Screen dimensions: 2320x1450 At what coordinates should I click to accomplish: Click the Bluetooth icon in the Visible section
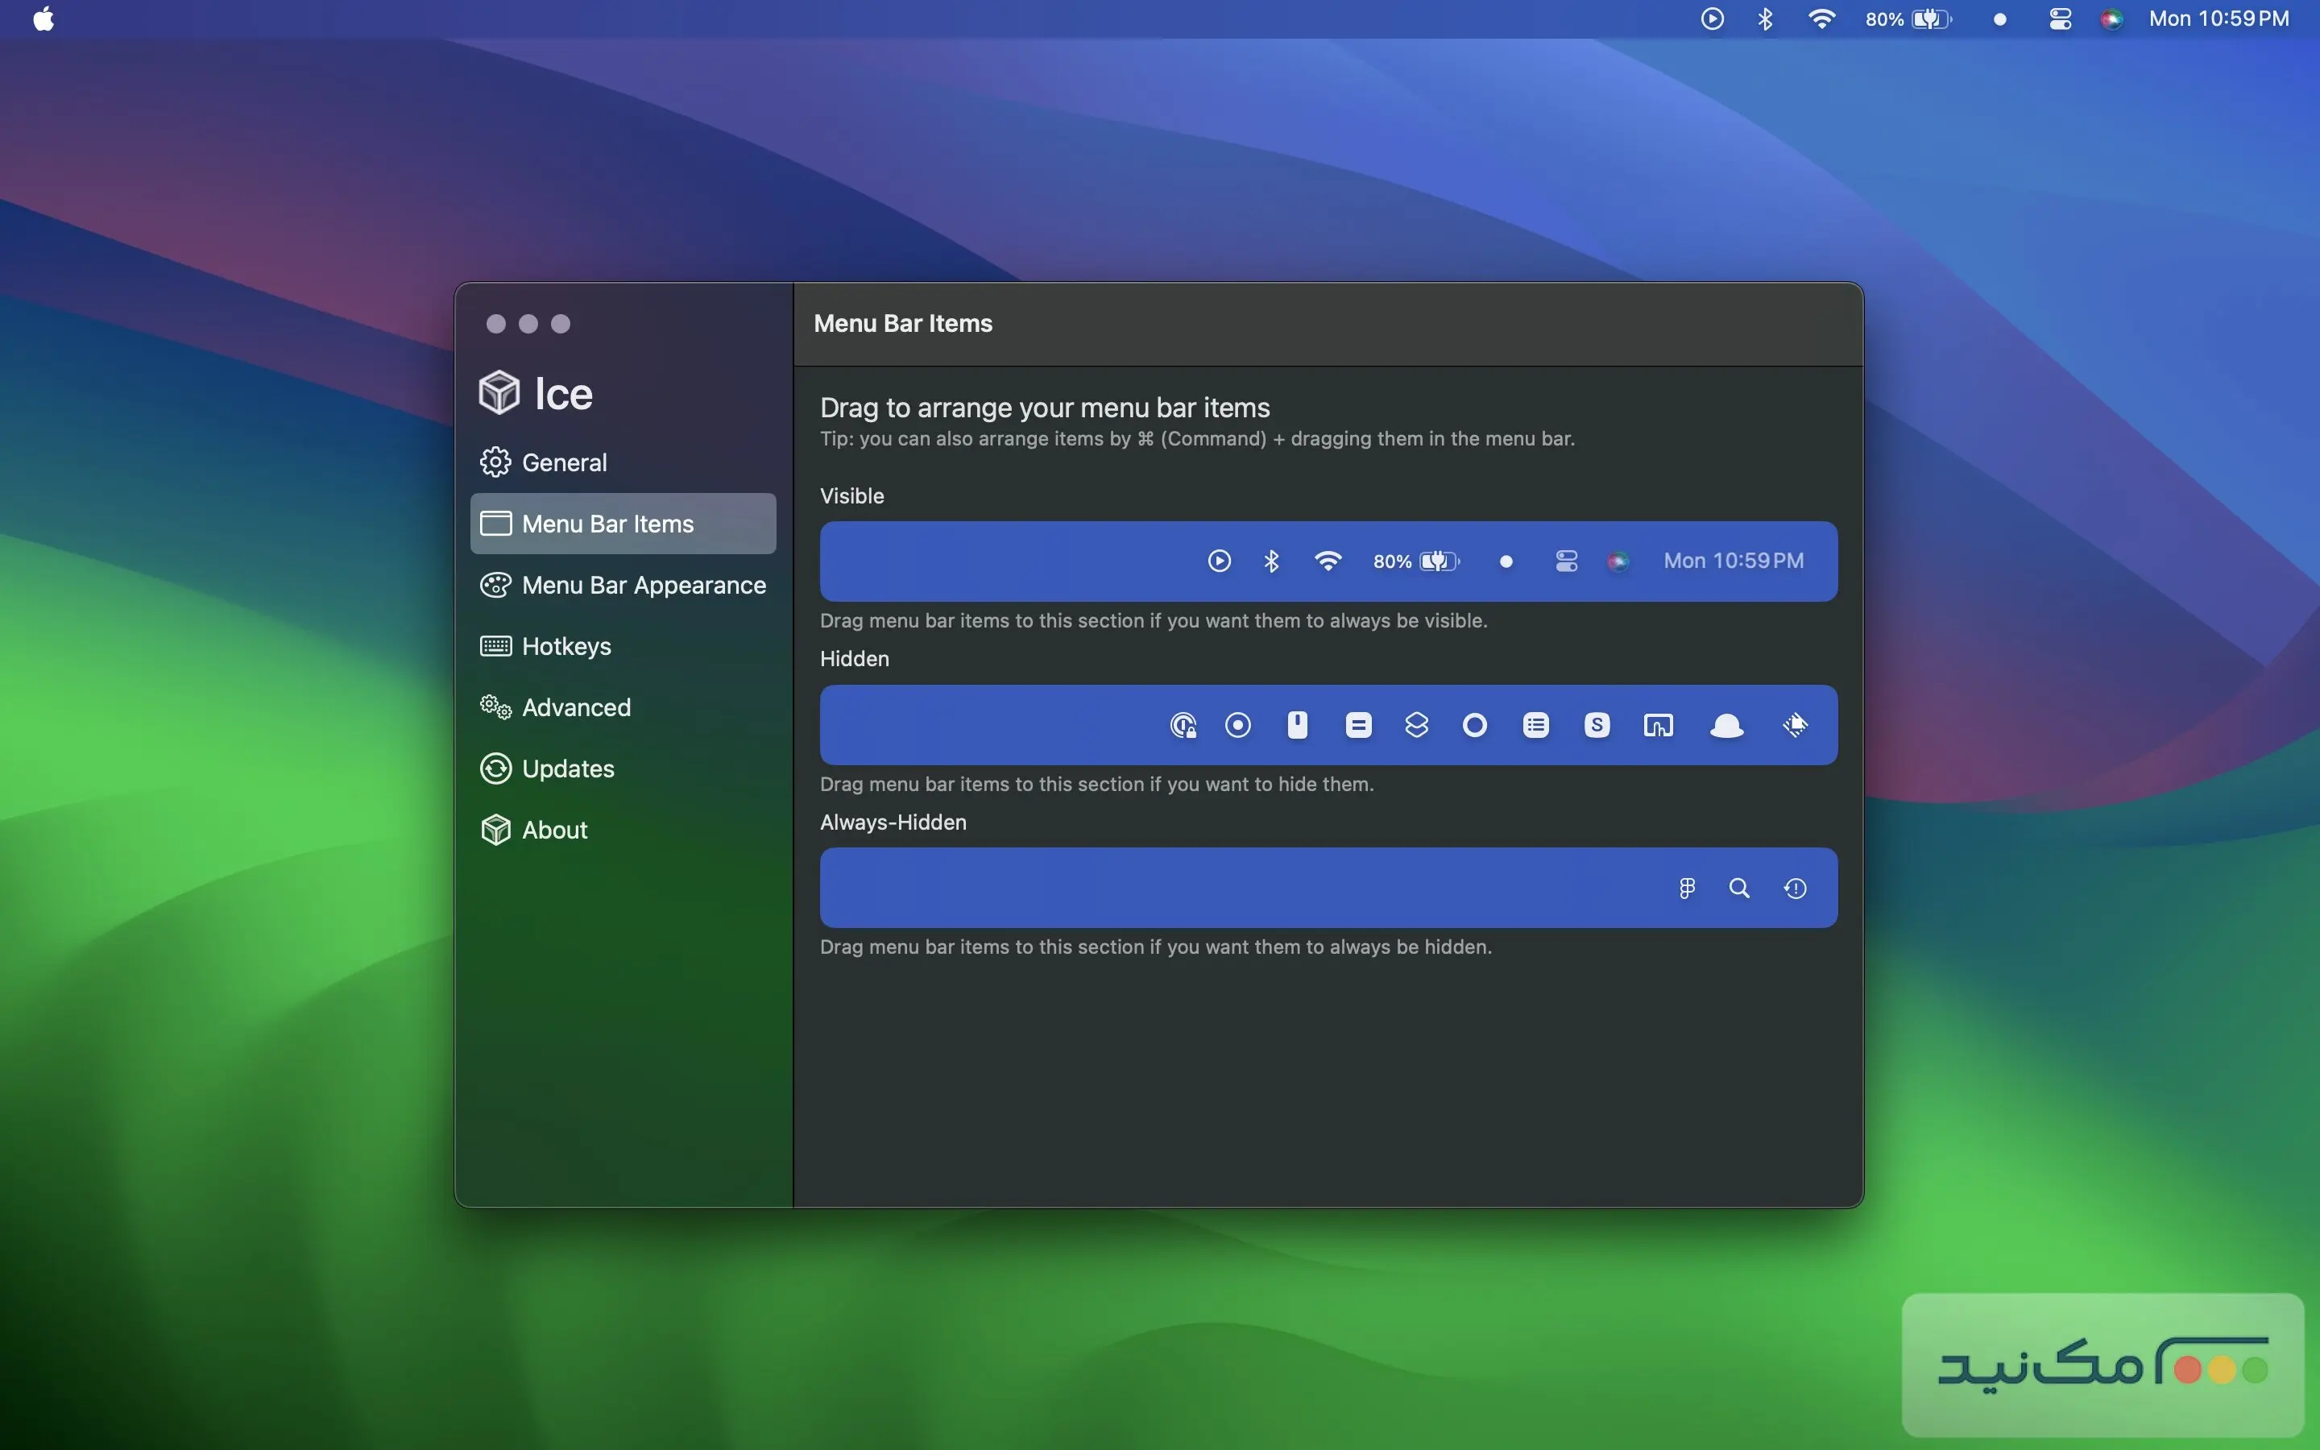[x=1271, y=561]
